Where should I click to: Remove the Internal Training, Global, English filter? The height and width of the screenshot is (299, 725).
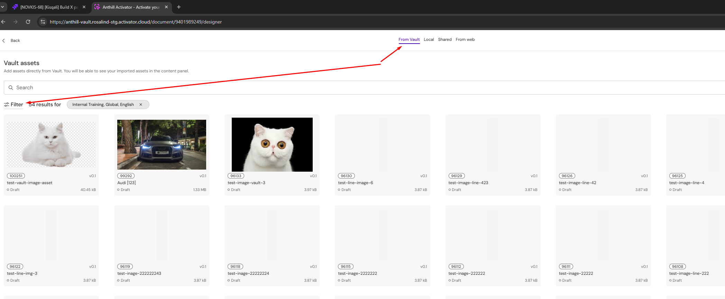pyautogui.click(x=141, y=105)
